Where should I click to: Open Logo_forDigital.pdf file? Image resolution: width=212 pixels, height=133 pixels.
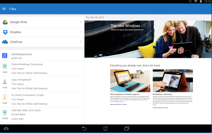tap(42, 84)
